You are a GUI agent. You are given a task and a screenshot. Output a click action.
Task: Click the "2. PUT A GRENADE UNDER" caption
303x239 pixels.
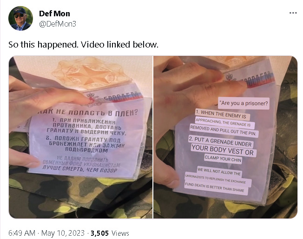coord(220,142)
